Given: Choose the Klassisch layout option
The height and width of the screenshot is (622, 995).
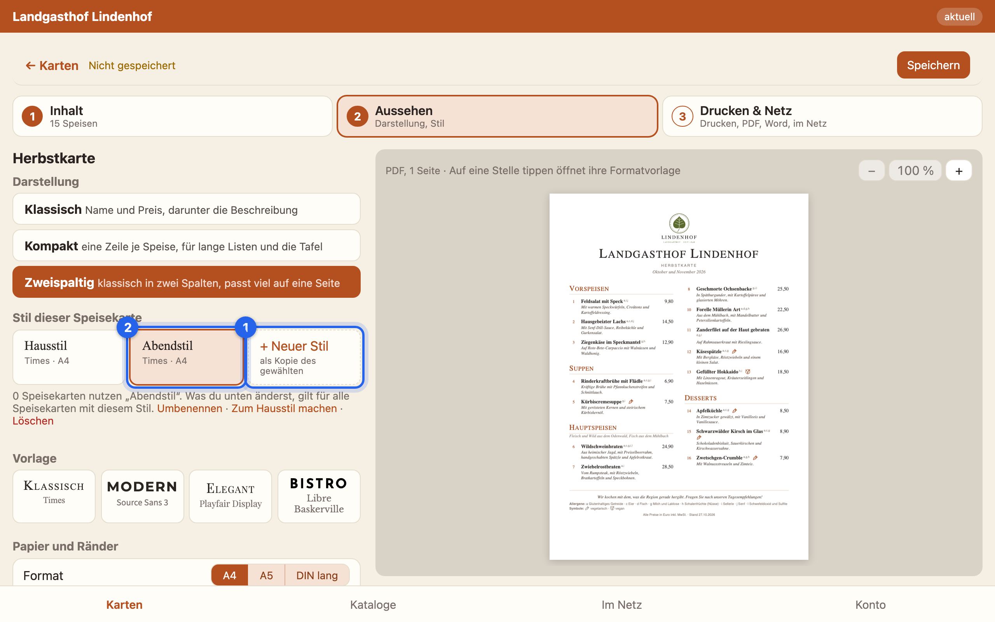Looking at the screenshot, I should [186, 209].
